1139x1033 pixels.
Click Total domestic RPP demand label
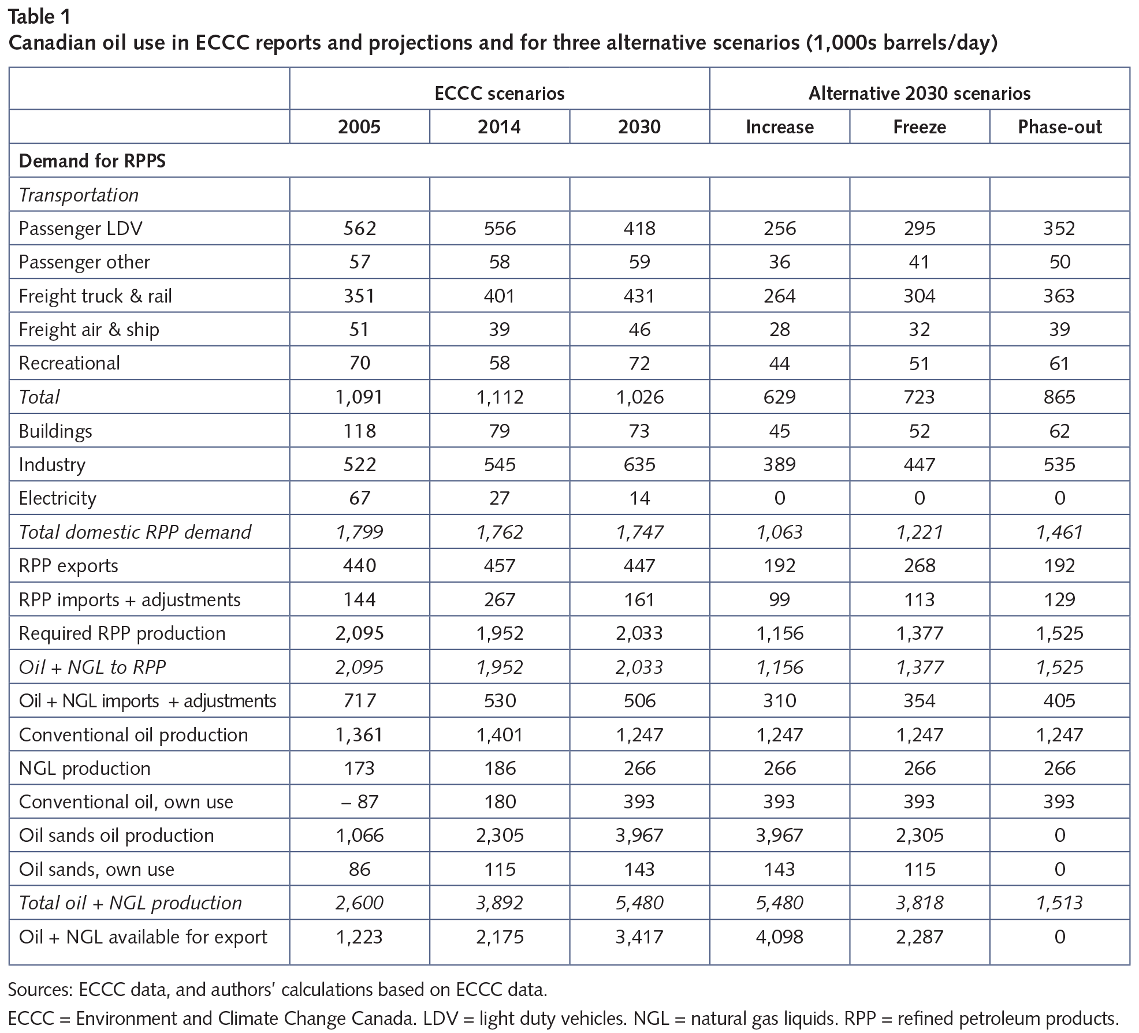tap(135, 532)
